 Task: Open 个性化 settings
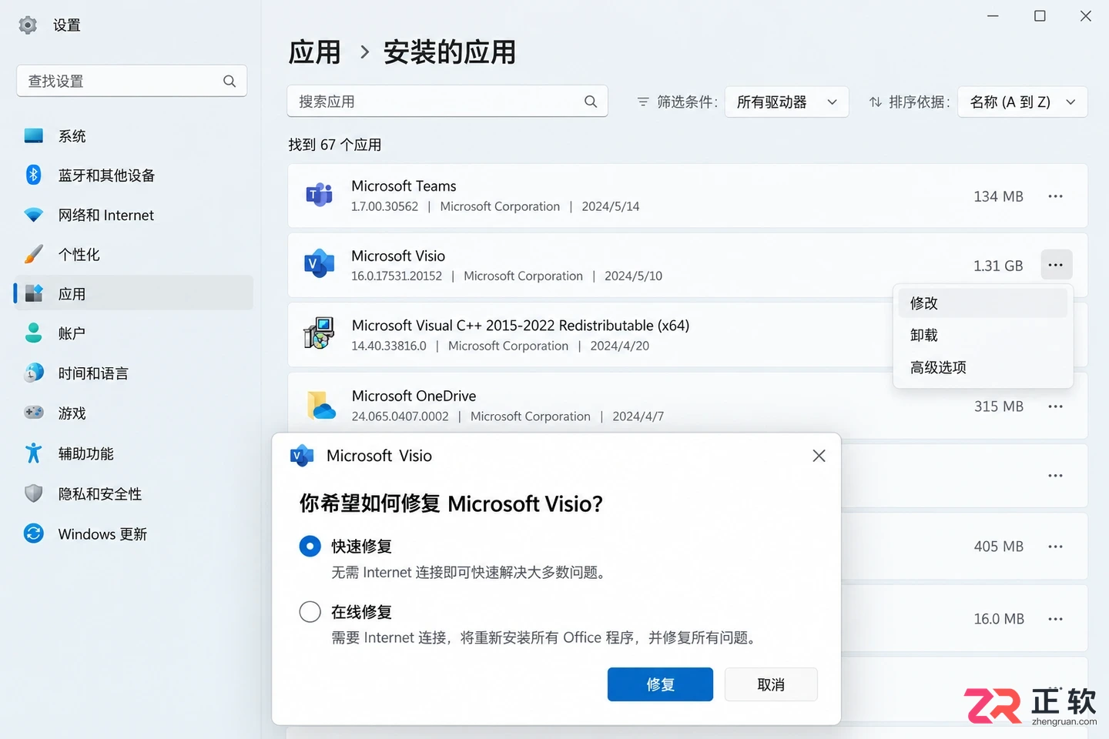133,255
